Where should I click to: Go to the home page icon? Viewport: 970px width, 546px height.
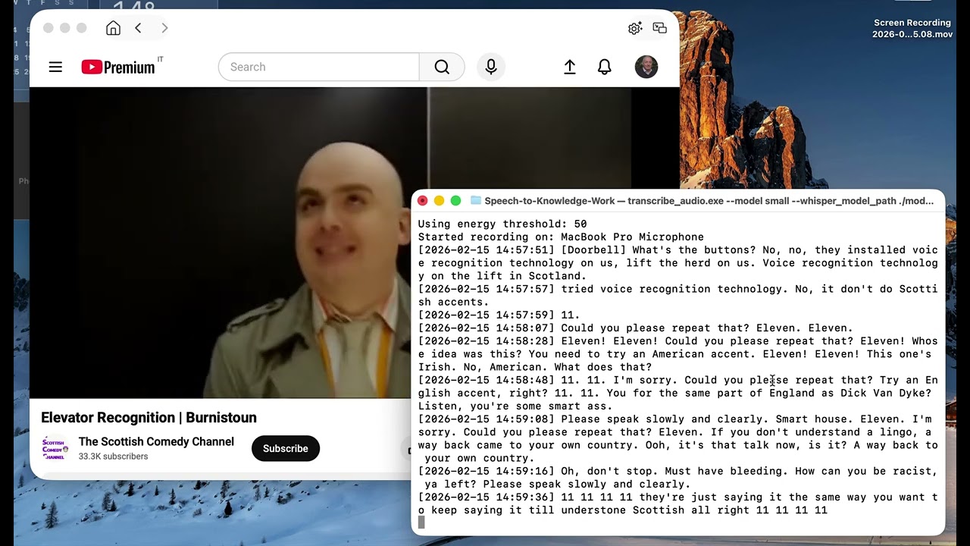pyautogui.click(x=113, y=28)
